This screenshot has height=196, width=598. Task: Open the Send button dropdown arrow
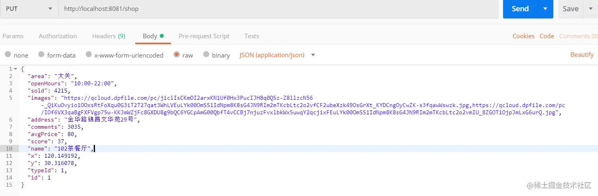tap(546, 9)
